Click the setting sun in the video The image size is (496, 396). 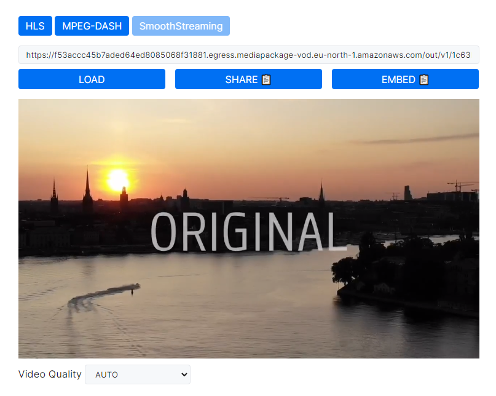[118, 180]
